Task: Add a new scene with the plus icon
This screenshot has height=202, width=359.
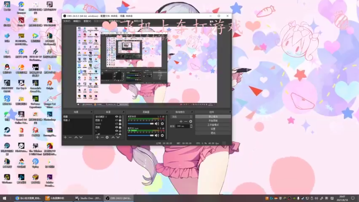Action: 65,137
